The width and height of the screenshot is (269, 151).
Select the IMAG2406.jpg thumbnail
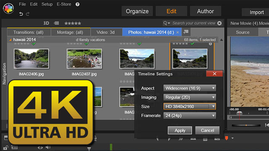32,59
